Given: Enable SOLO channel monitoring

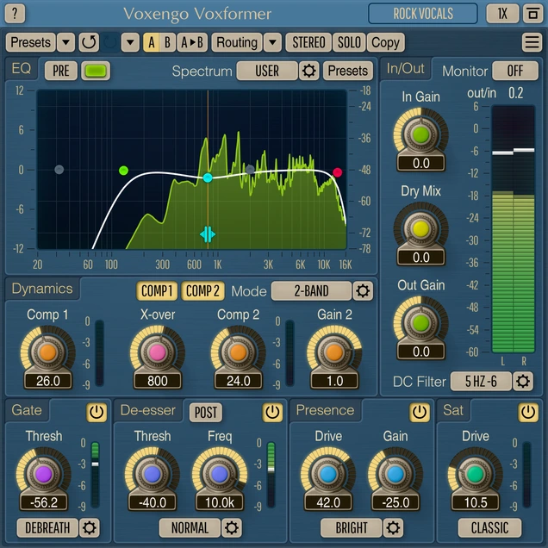Looking at the screenshot, I should pos(349,42).
